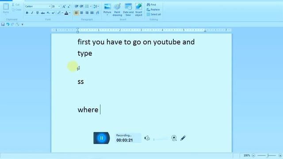Viewport: 283px width, 159px height.
Task: Increase the paragraph indent
Action: pos(81,7)
